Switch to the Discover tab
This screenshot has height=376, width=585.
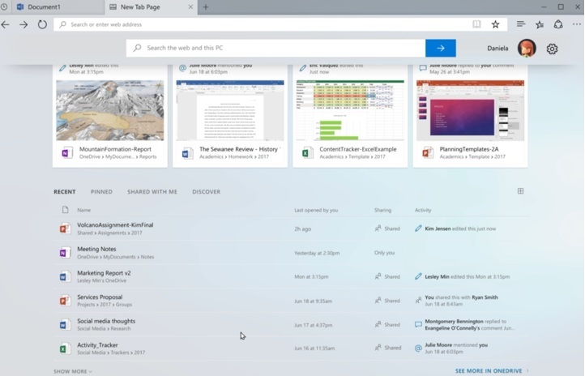coord(206,192)
